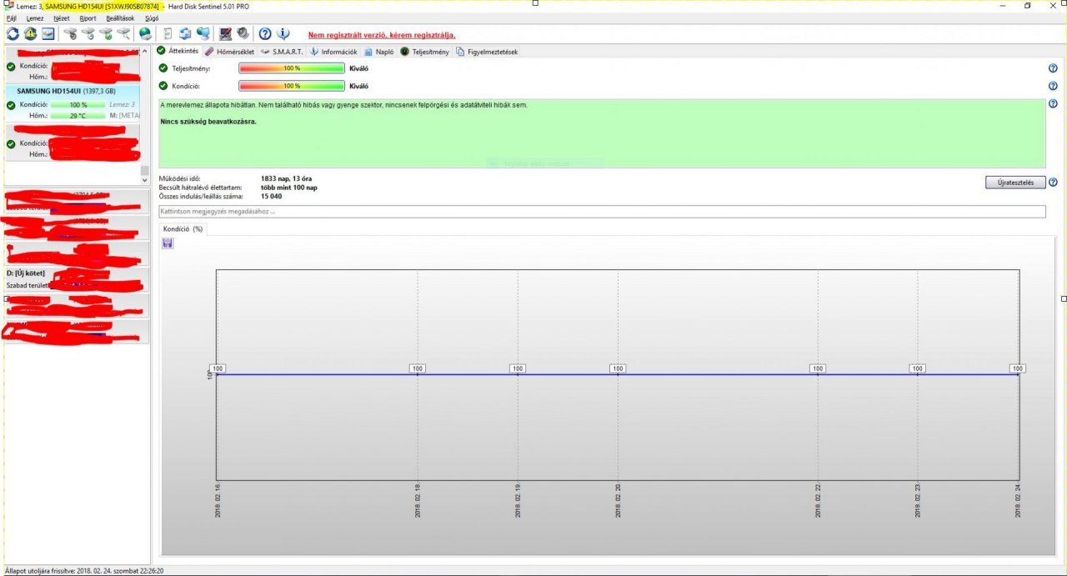Click the fourth disk test toolbar icon
Screen dimensions: 1067x576
tap(123, 34)
